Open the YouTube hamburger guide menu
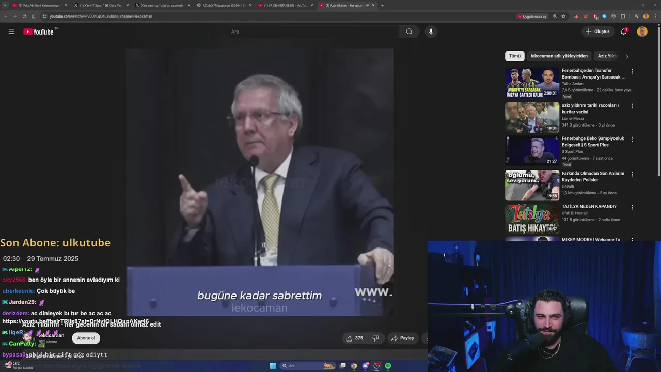Screen dimensions: 661x372 (11, 32)
